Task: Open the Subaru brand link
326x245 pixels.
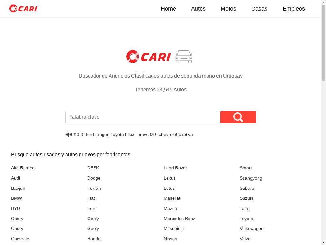Action: tap(247, 188)
